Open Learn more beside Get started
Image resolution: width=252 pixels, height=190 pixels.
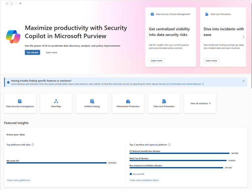pyautogui.click(x=52, y=52)
